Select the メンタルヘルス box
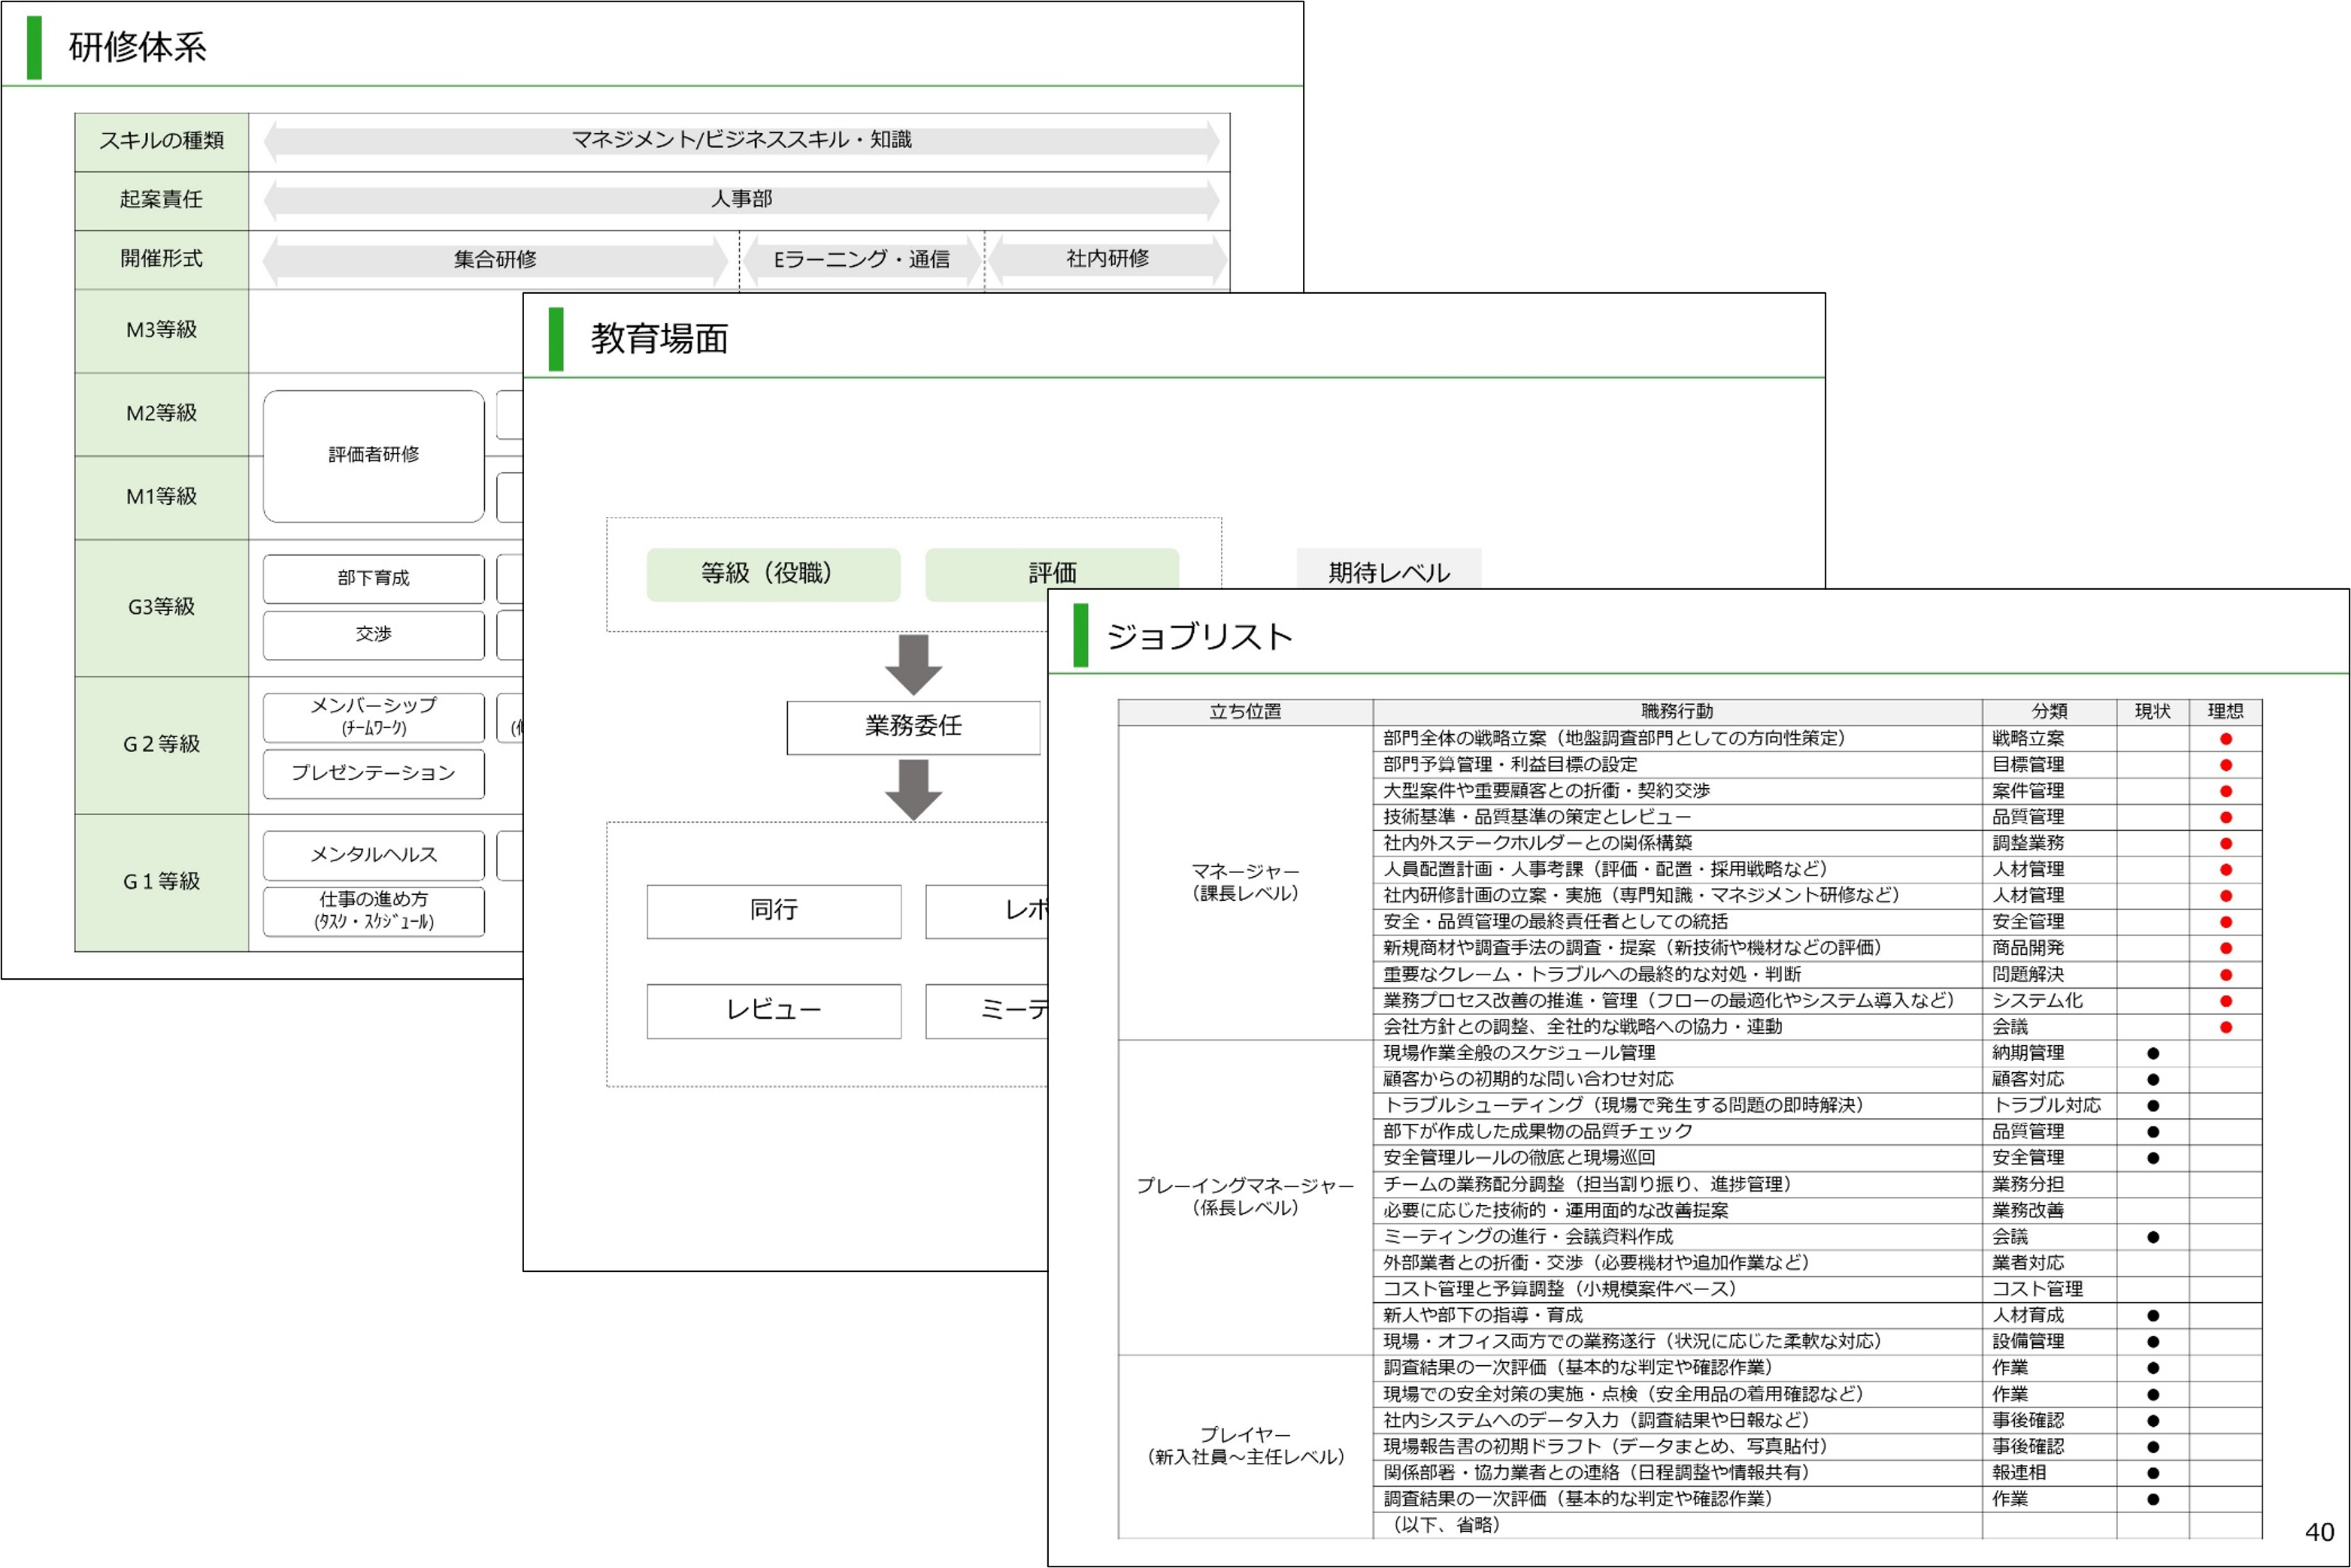 pos(373,855)
